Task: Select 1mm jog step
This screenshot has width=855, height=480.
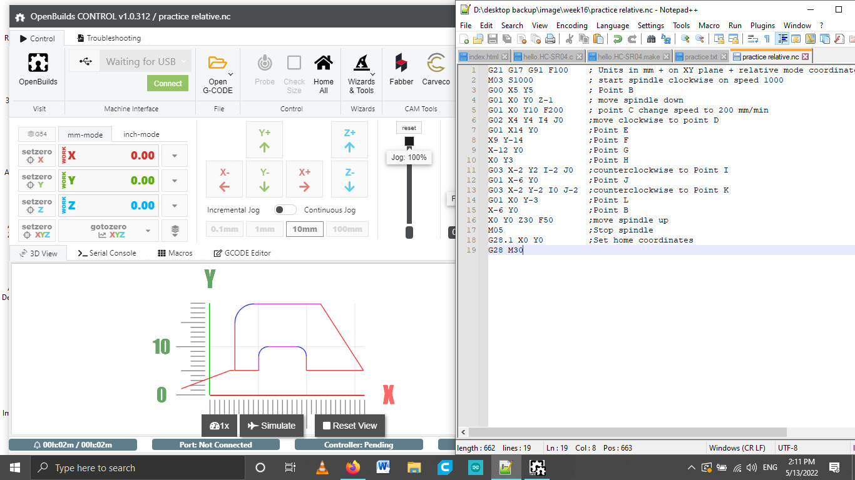Action: pyautogui.click(x=265, y=229)
